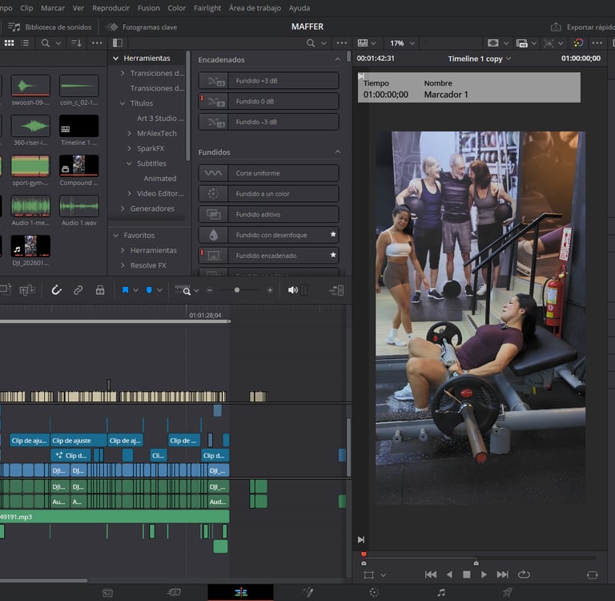Viewport: 615px width, 601px height.
Task: Collapse the Fundidos section
Action: tap(337, 152)
